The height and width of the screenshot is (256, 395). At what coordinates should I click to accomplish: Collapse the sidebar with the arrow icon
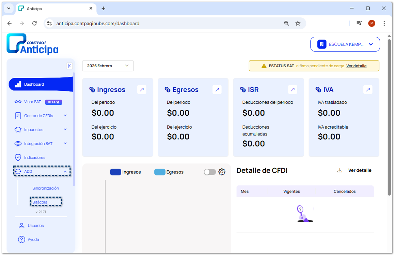click(x=70, y=66)
